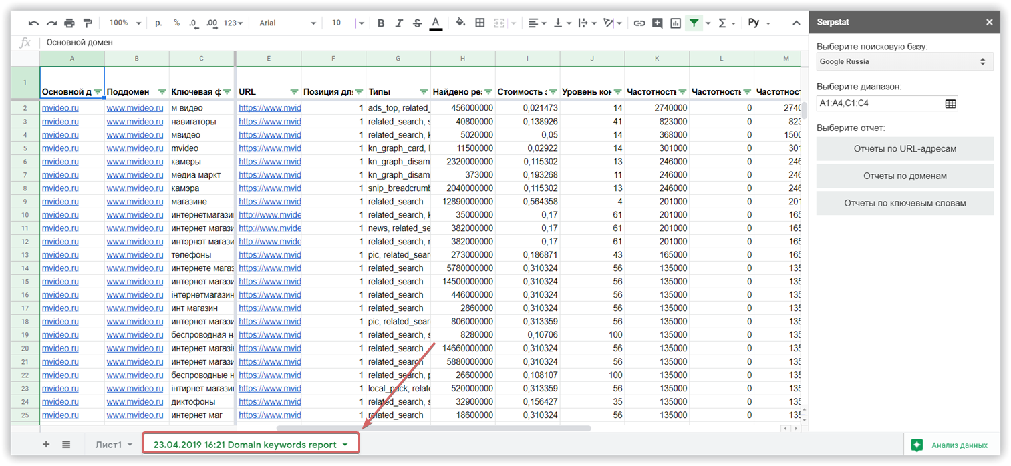The image size is (1011, 466).
Task: Add a new sheet
Action: point(46,444)
